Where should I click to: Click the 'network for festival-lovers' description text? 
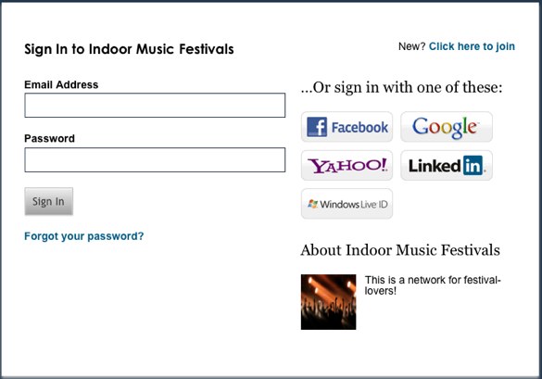click(433, 285)
